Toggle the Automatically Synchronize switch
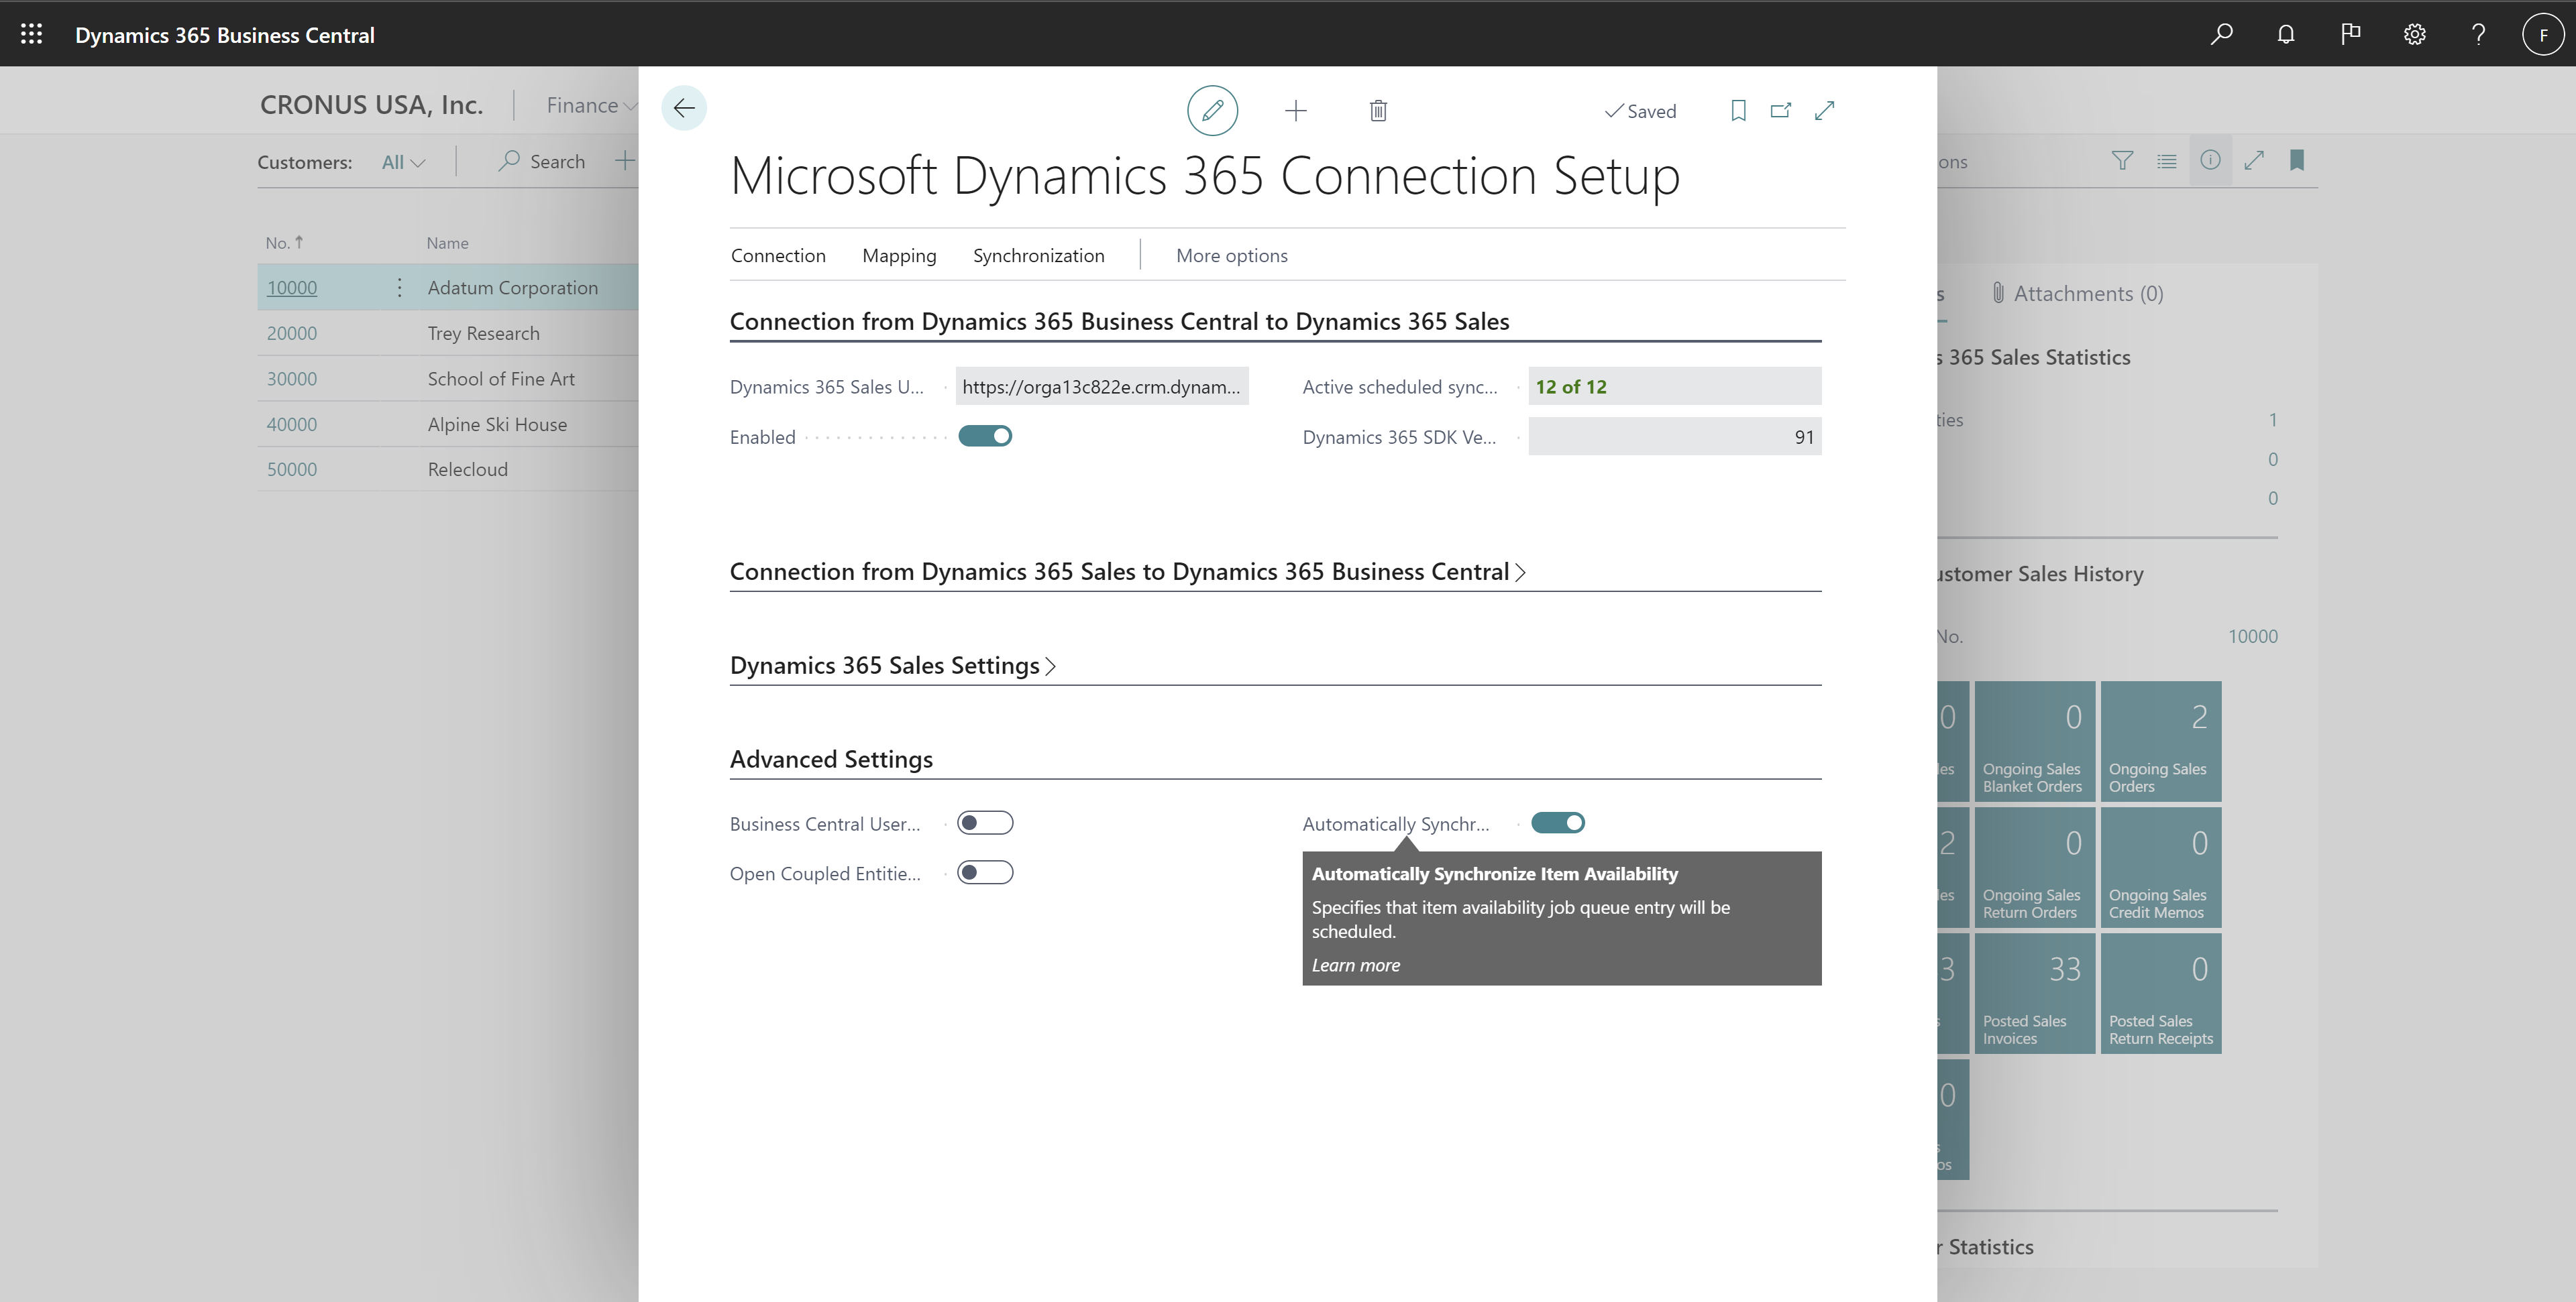The height and width of the screenshot is (1302, 2576). click(x=1556, y=822)
